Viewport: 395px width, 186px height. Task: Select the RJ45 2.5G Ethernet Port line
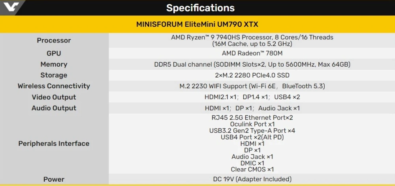tap(252, 117)
